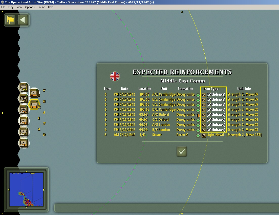Screen dimensions: 279x215
Task: Click the minimap right scroll arrow
Action: tap(44, 189)
